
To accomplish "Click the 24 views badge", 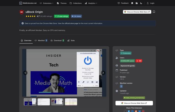I will coord(76,16).
